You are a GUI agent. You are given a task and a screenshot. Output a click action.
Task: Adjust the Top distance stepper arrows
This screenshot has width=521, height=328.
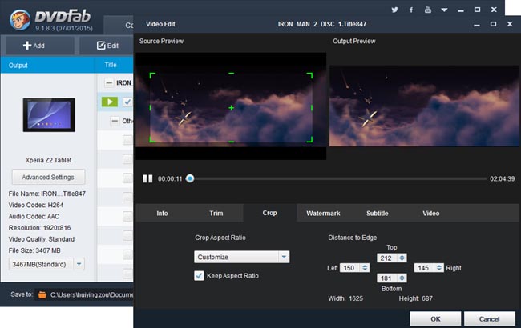click(x=402, y=258)
